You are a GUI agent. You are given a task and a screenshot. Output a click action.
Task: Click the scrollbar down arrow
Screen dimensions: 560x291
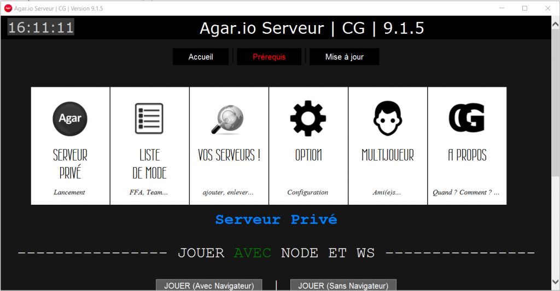pyautogui.click(x=556, y=282)
